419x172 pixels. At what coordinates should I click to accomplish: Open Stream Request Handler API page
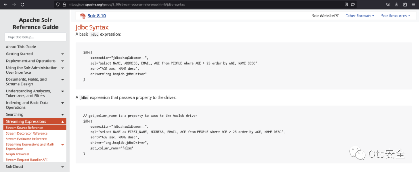pos(26,160)
